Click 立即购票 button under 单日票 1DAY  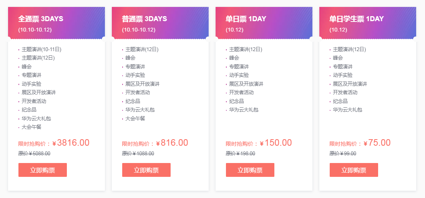[x=250, y=170]
